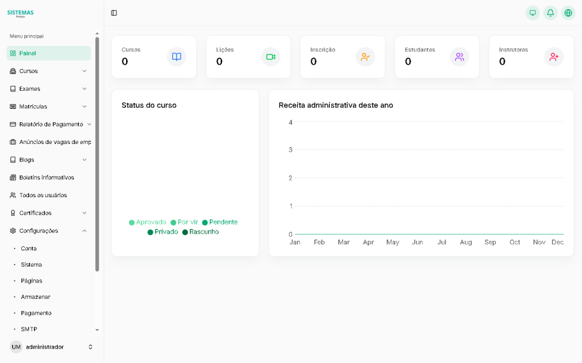Expand the Cursos menu section

pos(48,71)
